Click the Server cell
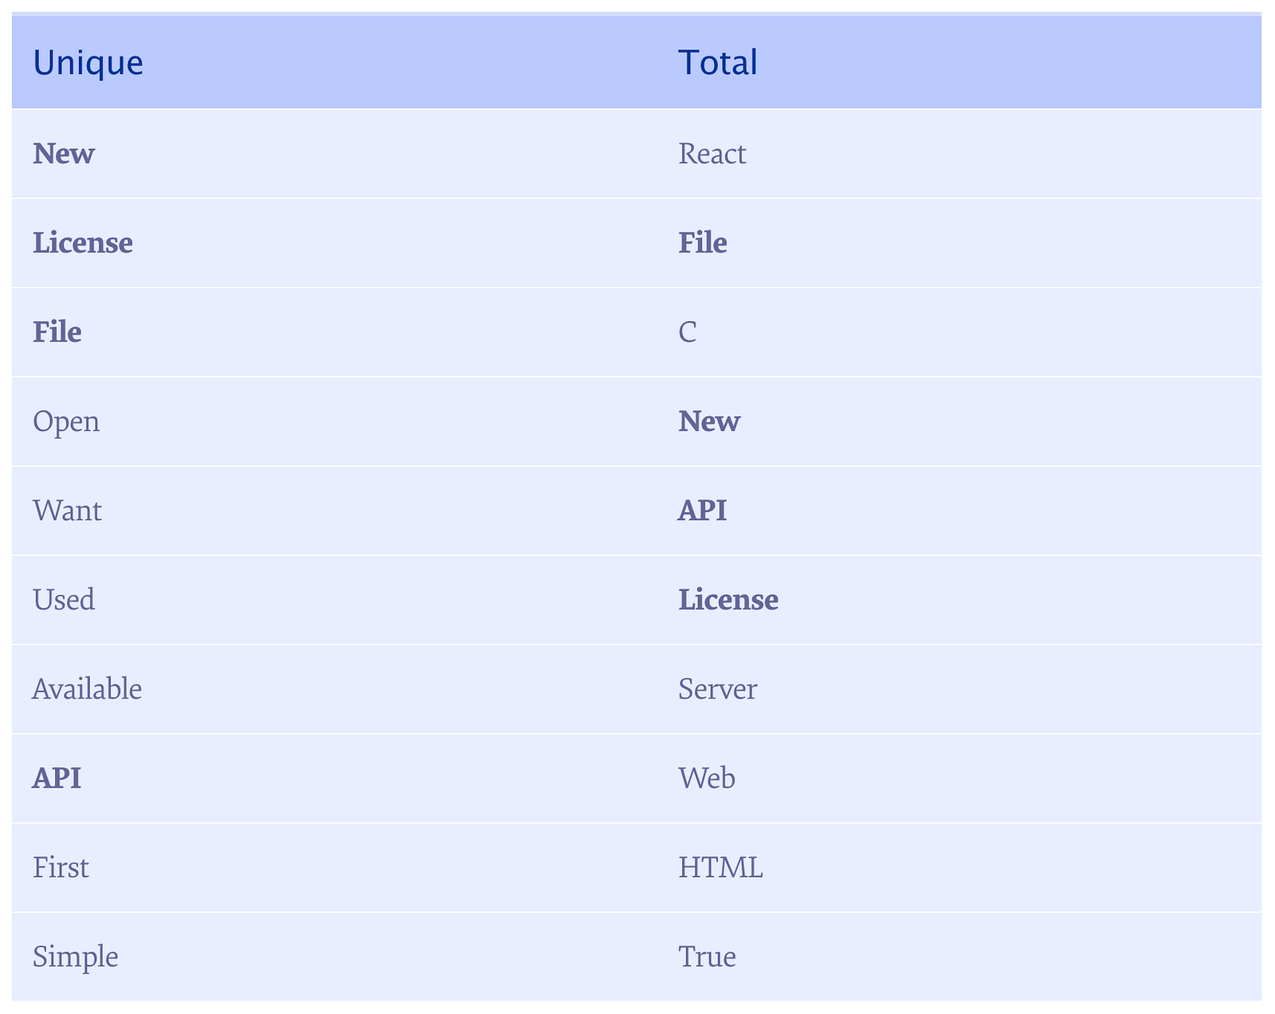 pyautogui.click(x=717, y=688)
